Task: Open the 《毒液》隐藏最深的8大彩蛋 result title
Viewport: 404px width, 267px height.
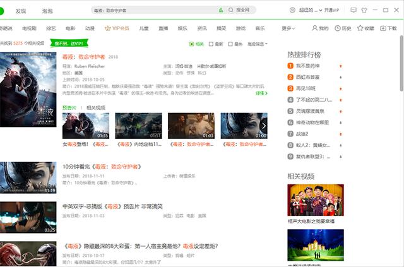Action: point(140,246)
